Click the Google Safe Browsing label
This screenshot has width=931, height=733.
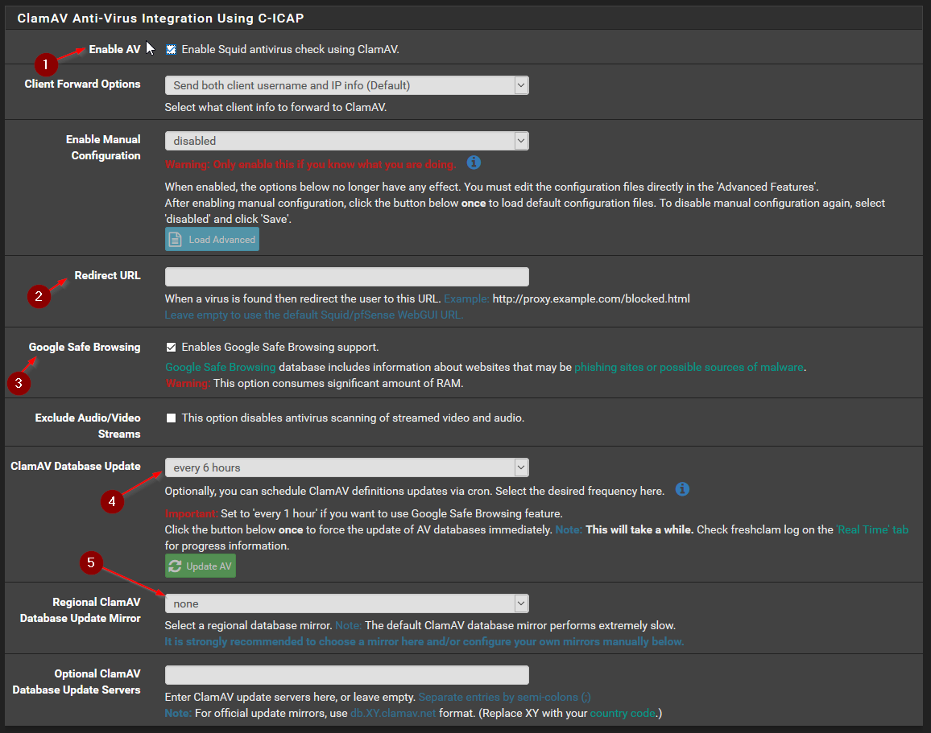(x=85, y=347)
